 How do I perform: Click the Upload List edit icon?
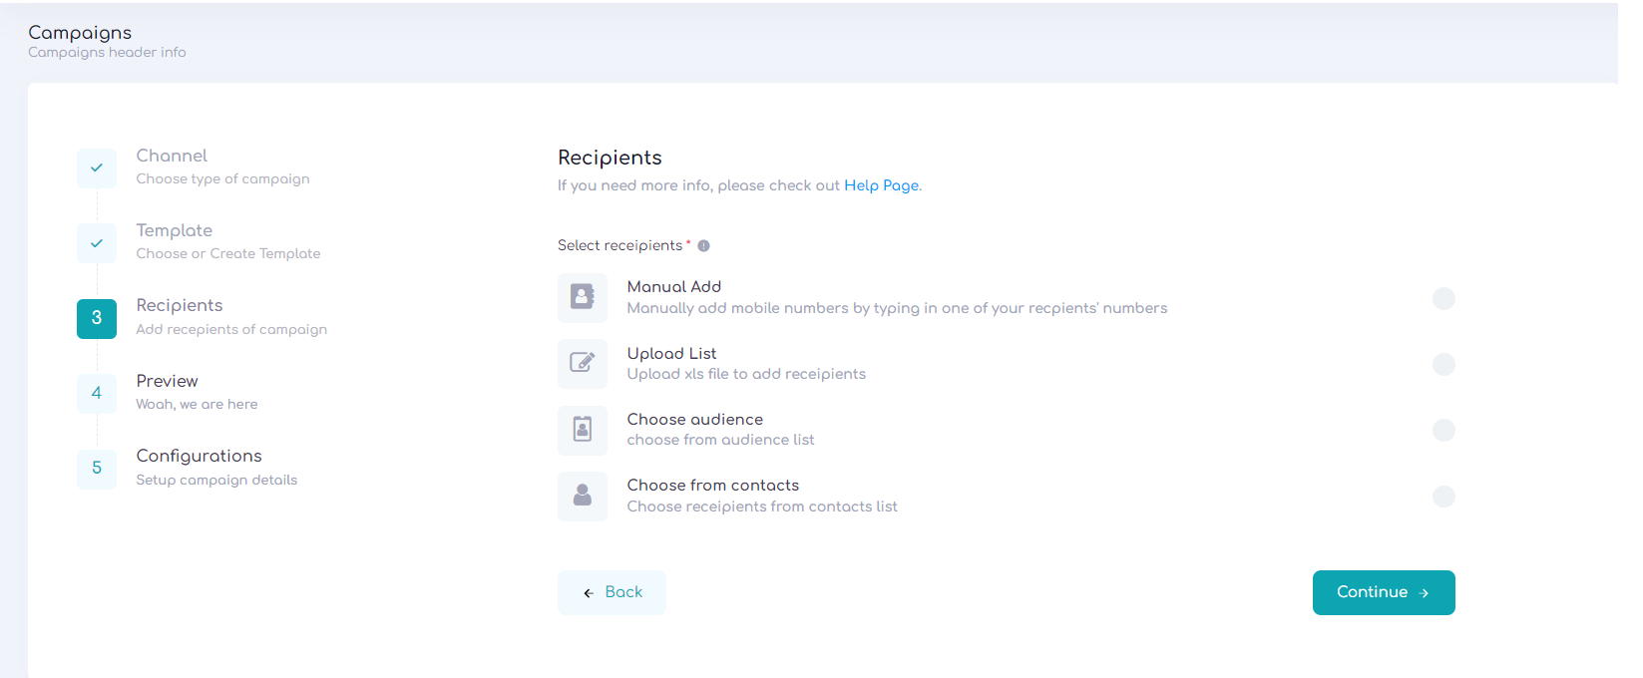click(583, 363)
